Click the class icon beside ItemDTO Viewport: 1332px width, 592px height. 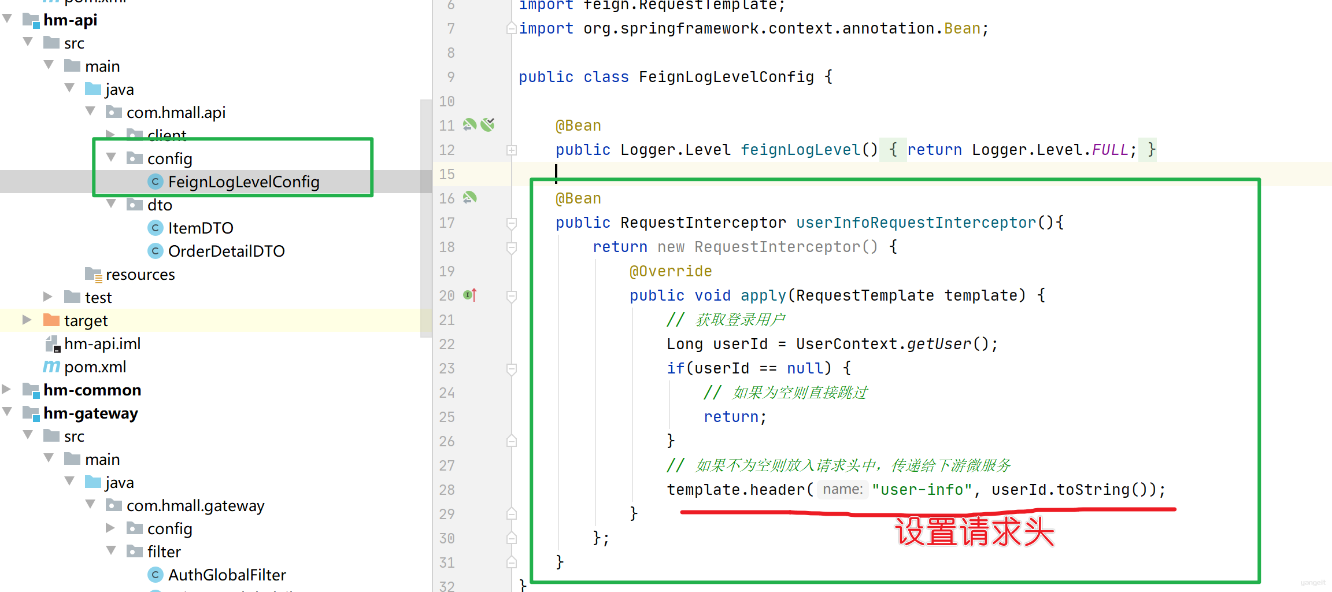(x=155, y=228)
